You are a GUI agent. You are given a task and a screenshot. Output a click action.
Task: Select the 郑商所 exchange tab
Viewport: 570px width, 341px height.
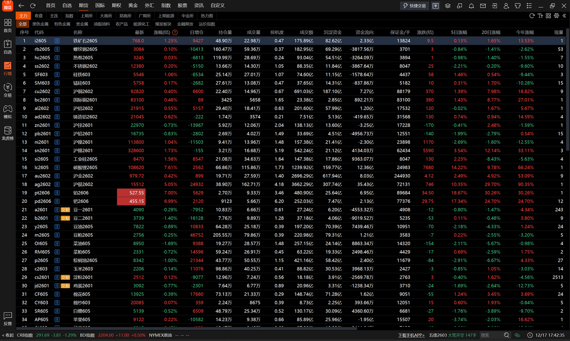click(x=125, y=16)
